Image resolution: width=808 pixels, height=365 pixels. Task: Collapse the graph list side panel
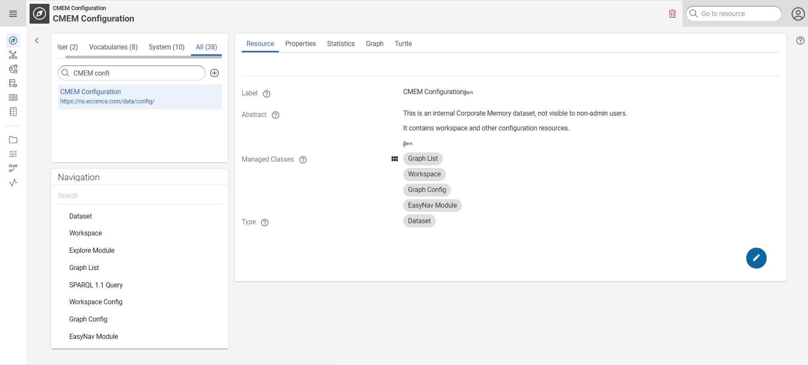(x=37, y=41)
